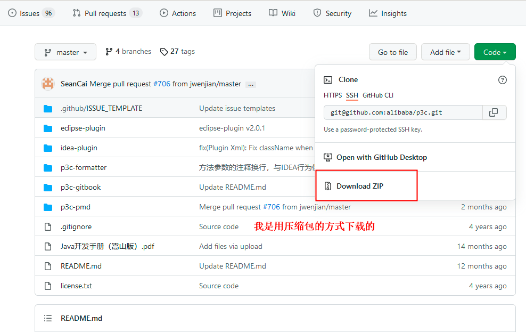Open SeanCai author link

(74, 84)
